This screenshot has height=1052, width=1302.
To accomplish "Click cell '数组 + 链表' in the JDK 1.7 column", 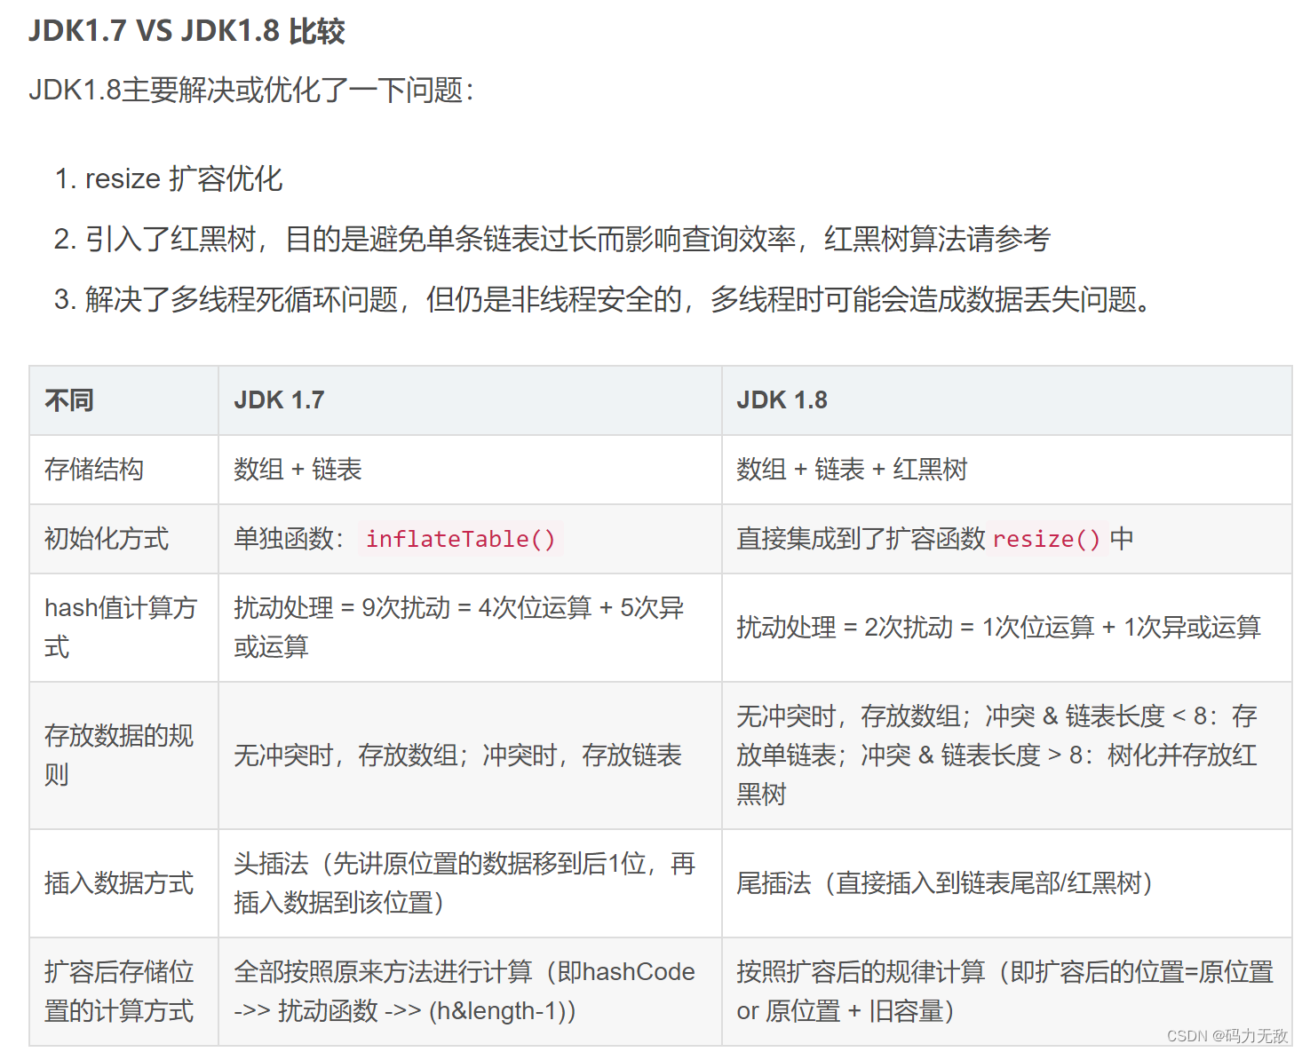I will 470,470.
